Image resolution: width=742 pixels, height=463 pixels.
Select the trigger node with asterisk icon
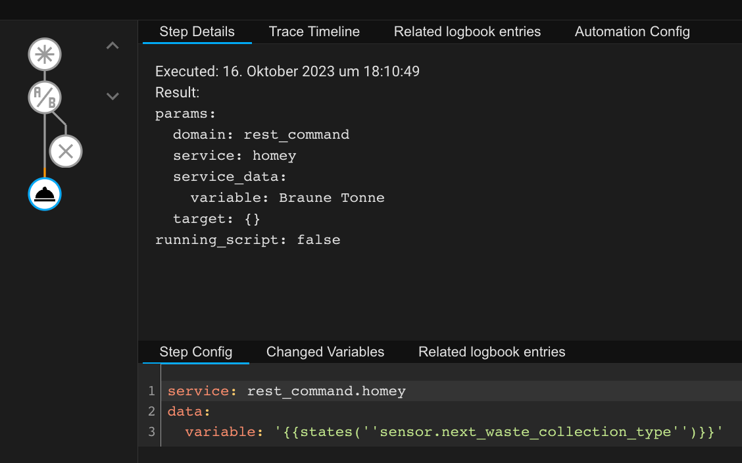coord(45,55)
